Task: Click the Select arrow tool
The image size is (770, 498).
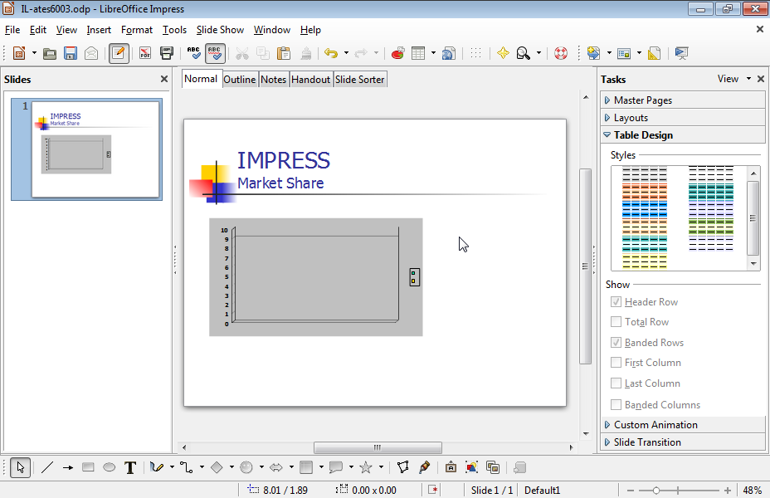Action: 20,467
